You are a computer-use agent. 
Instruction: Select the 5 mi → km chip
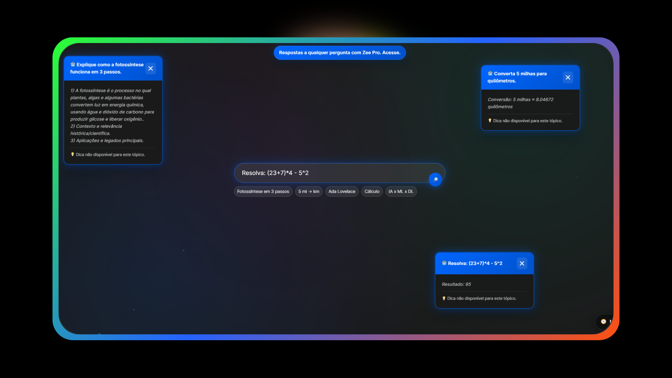click(x=308, y=191)
